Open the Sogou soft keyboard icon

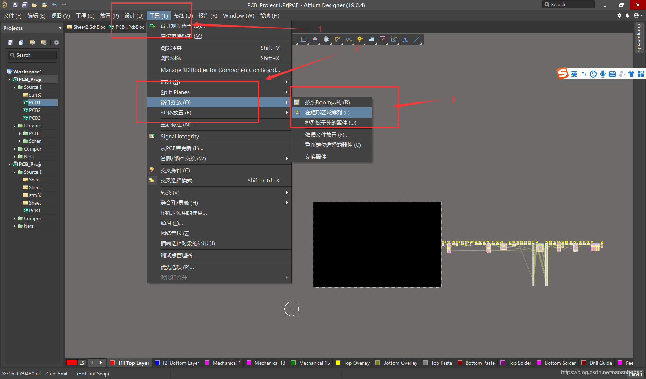[x=612, y=74]
